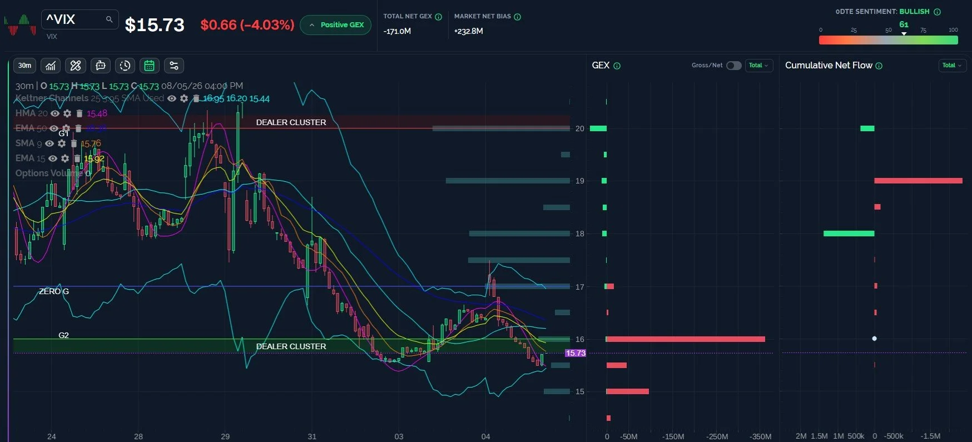The width and height of the screenshot is (972, 442).
Task: Expand the Positive GEX pill
Action: 335,25
